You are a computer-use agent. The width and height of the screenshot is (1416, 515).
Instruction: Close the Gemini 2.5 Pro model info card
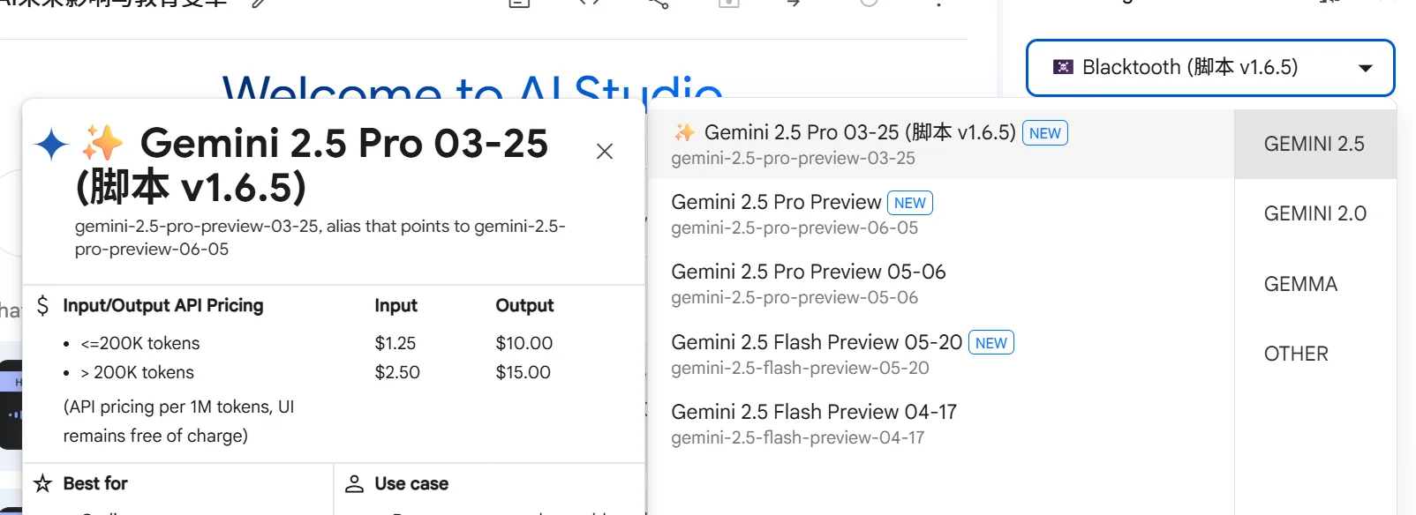tap(605, 152)
